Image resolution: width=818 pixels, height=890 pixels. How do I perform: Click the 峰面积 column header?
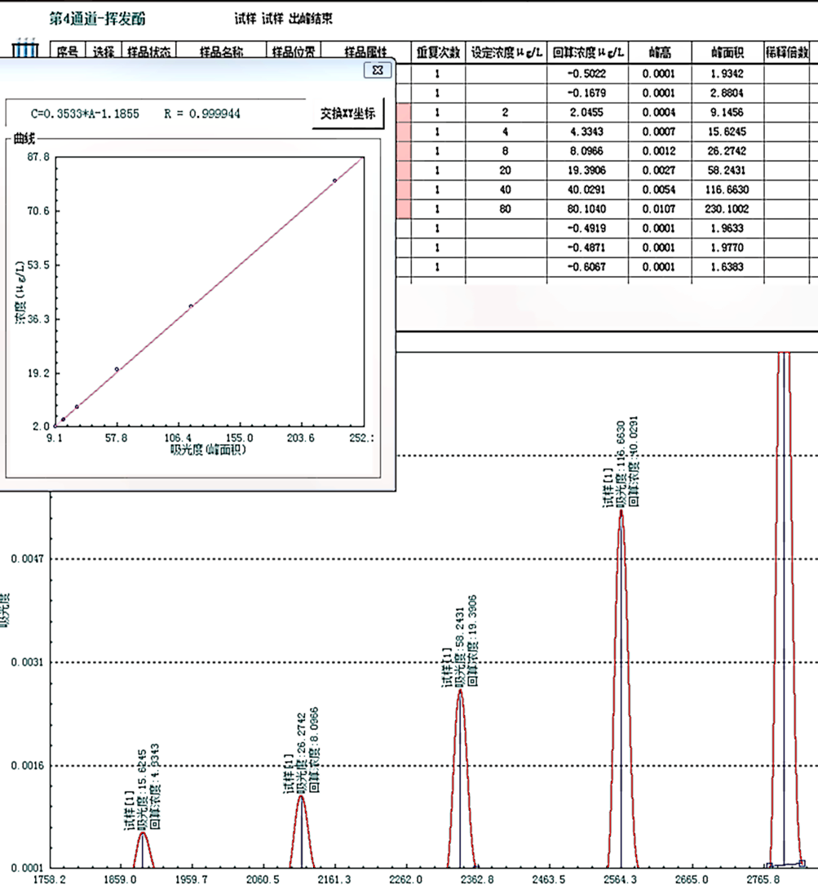(x=727, y=53)
